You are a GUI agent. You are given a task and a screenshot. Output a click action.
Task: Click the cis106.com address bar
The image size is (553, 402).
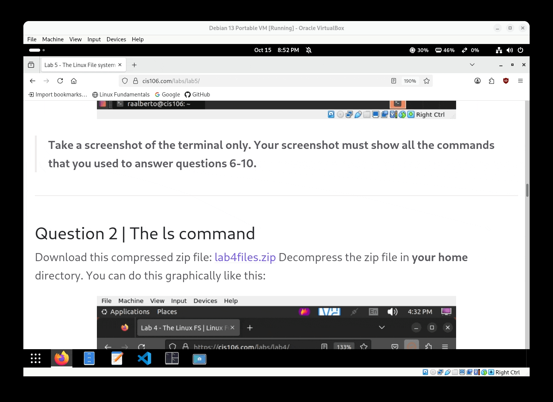coord(253,81)
